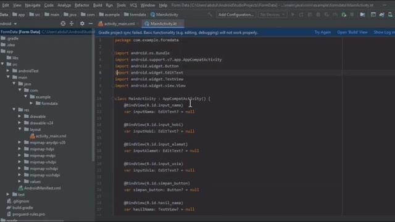Click the AndroidManifest.xml file icon
The height and width of the screenshot is (222, 395).
coord(20,188)
